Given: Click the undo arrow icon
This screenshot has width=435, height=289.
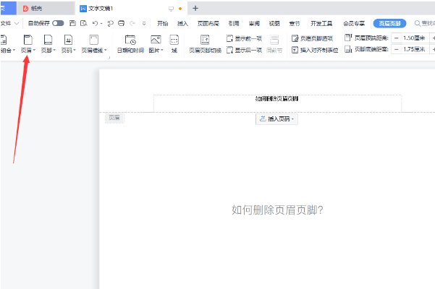Looking at the screenshot, I should 95,24.
